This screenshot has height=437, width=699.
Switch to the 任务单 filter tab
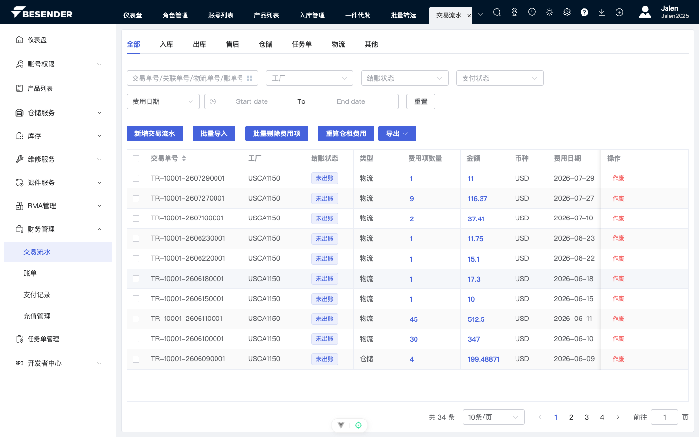tap(302, 44)
